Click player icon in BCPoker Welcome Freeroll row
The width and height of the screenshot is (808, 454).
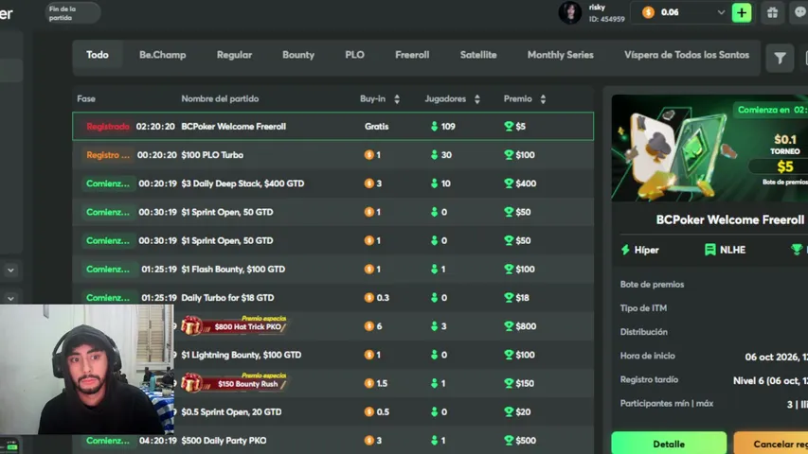click(434, 126)
